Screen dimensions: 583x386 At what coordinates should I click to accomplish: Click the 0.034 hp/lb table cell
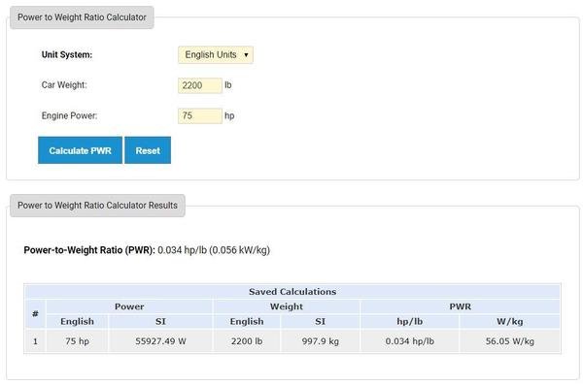coord(410,341)
